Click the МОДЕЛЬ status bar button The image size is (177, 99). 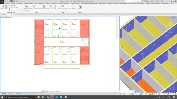coord(120,94)
